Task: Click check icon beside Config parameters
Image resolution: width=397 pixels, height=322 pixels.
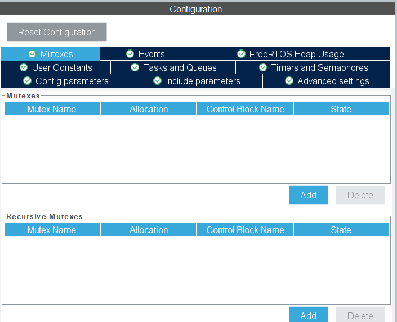Action: point(27,81)
